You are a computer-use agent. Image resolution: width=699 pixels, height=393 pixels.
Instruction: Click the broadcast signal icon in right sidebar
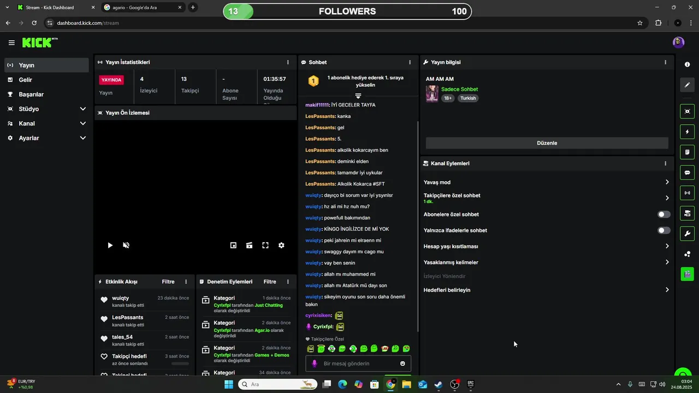tap(687, 193)
